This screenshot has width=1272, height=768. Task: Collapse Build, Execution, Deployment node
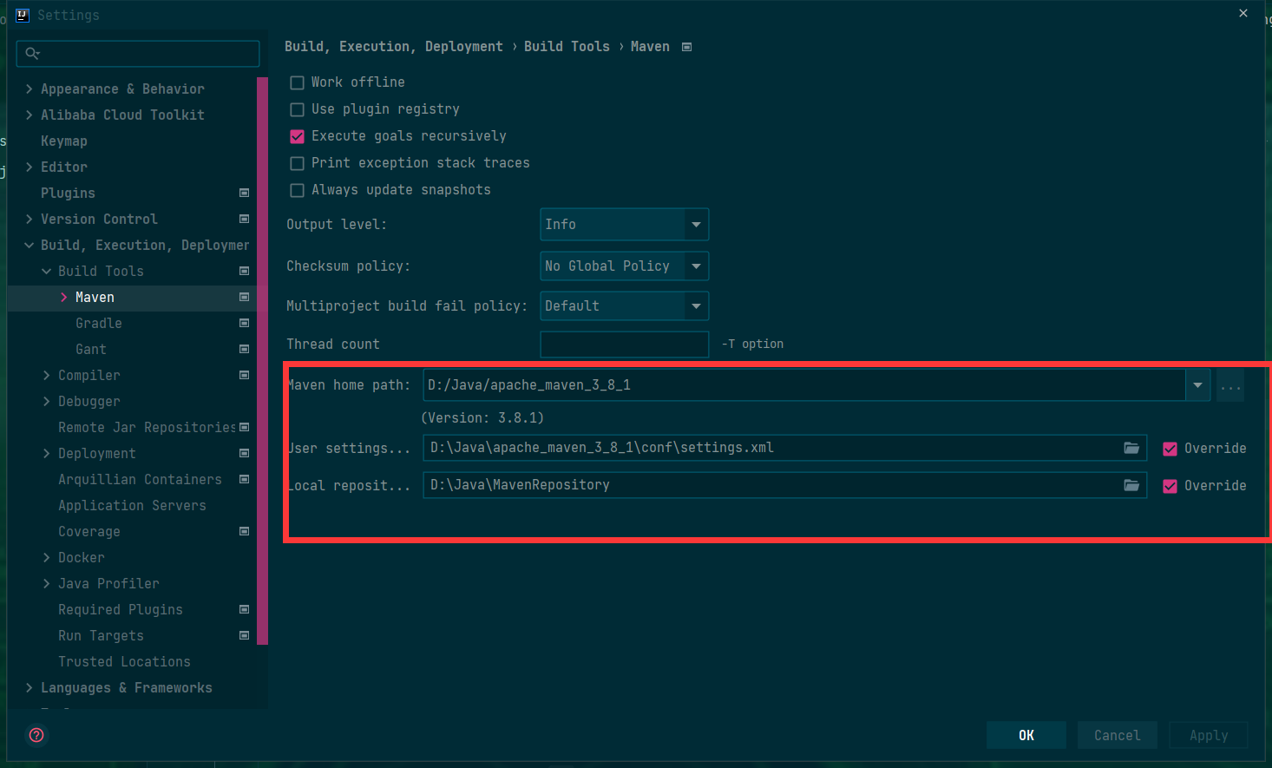(x=30, y=245)
